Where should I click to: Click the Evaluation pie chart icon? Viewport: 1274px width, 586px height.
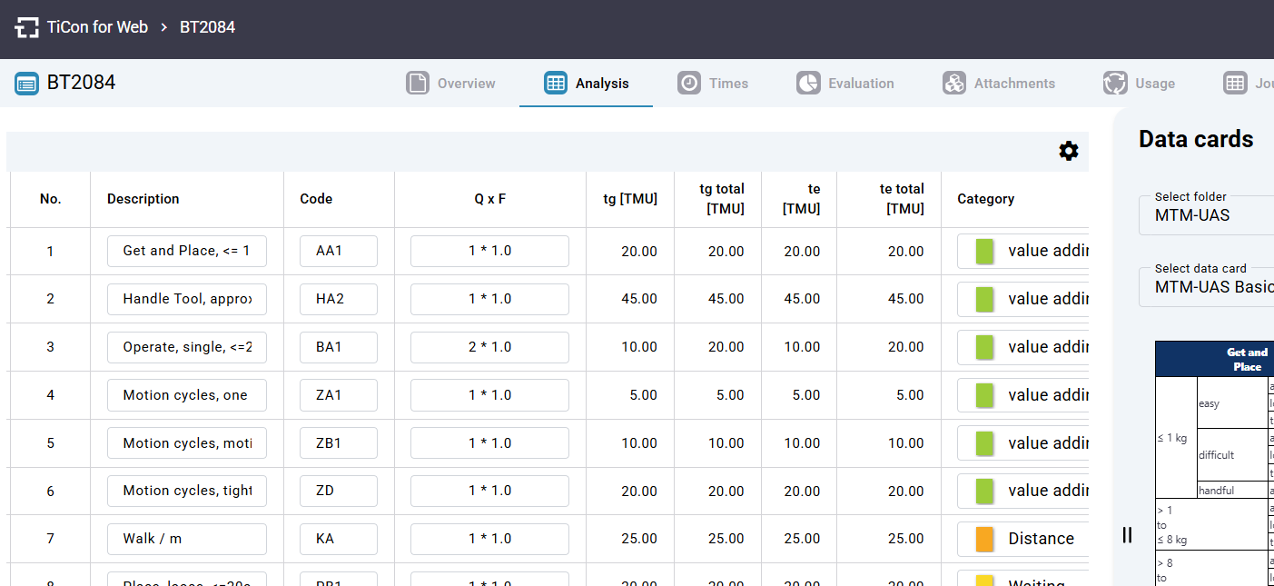[808, 84]
